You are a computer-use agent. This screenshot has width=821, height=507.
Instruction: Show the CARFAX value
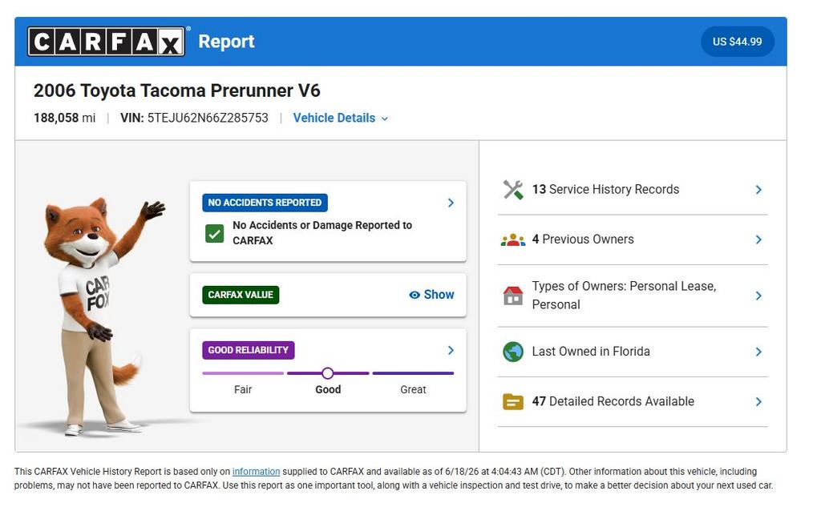431,295
